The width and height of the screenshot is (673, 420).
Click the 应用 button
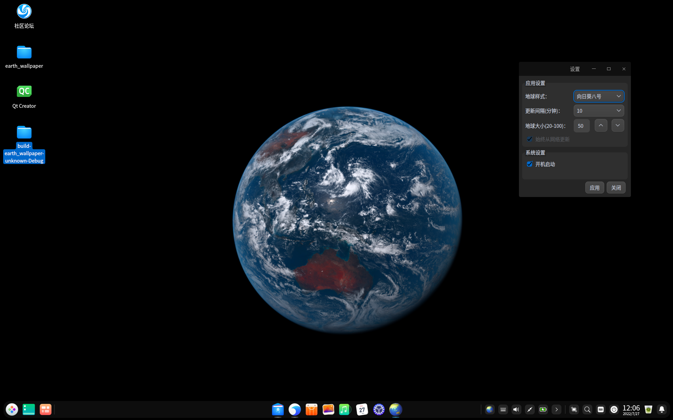[594, 188]
